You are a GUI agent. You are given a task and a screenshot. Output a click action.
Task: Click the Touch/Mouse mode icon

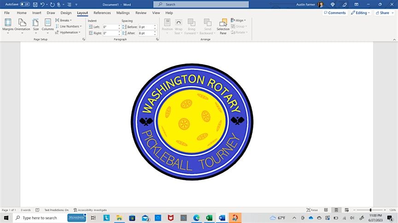[59, 5]
